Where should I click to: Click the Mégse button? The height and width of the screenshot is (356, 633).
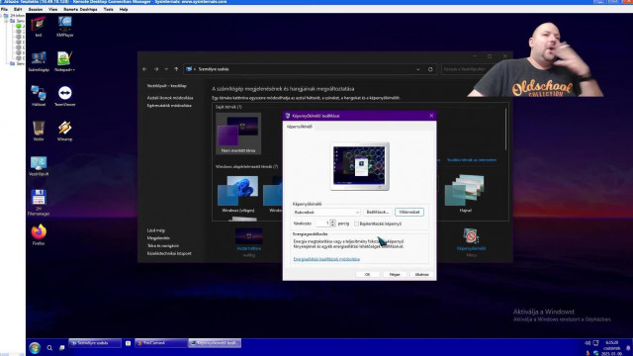(x=395, y=275)
